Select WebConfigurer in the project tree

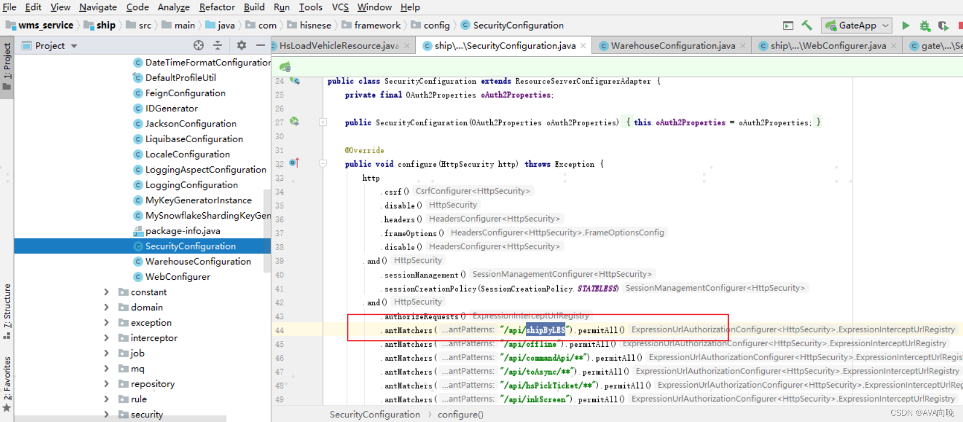point(178,276)
